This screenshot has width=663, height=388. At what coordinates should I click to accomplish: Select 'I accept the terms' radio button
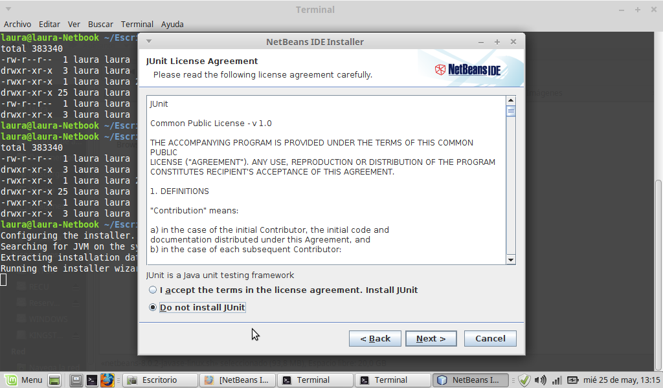tap(153, 290)
